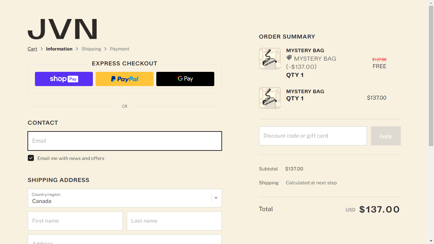The image size is (434, 244).
Task: Click 'Calculated at next step' shipping text
Action: [x=311, y=183]
